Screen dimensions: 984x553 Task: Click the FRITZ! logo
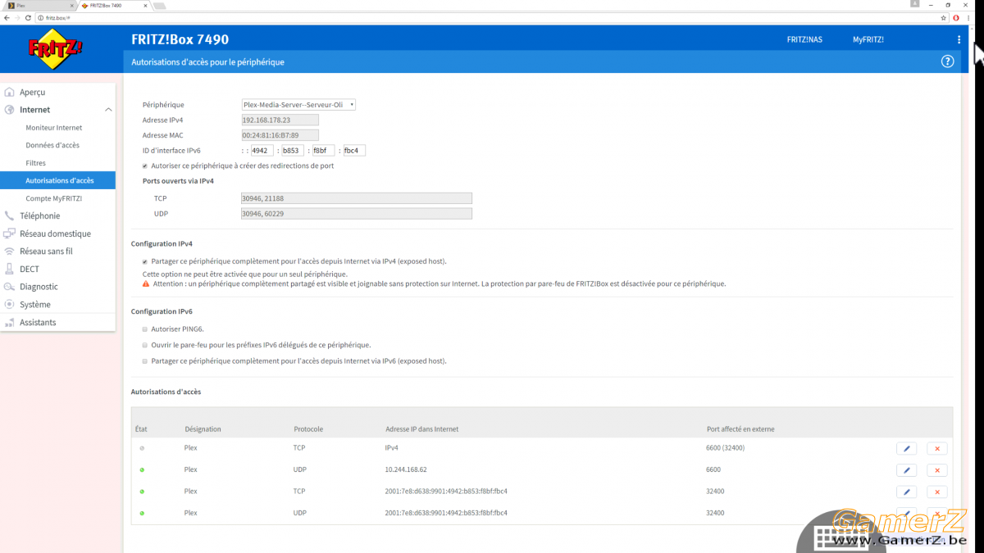[x=56, y=50]
